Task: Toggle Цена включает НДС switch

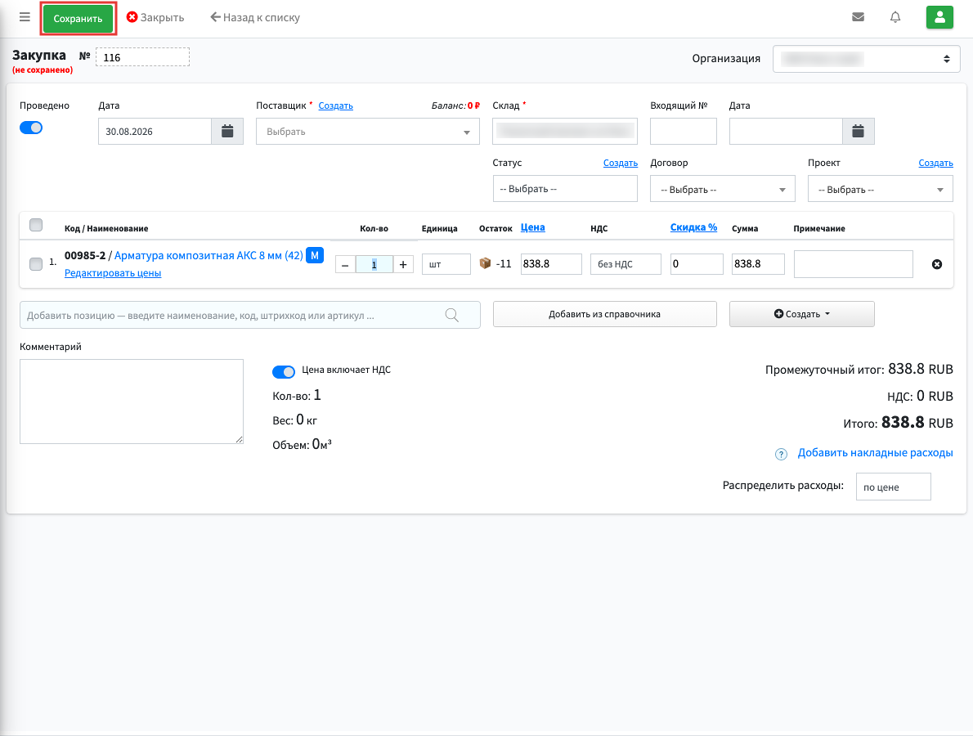Action: pos(284,372)
